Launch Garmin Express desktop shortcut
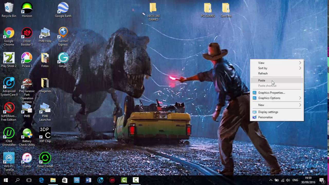 63,37
